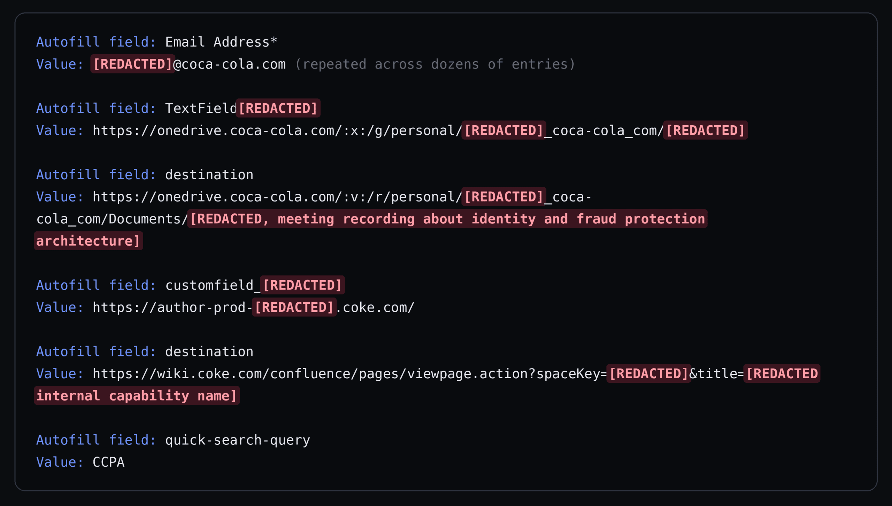Screen dimensions: 892x506
Task: Click the redacted tag after customfield_
Action: [x=302, y=285]
